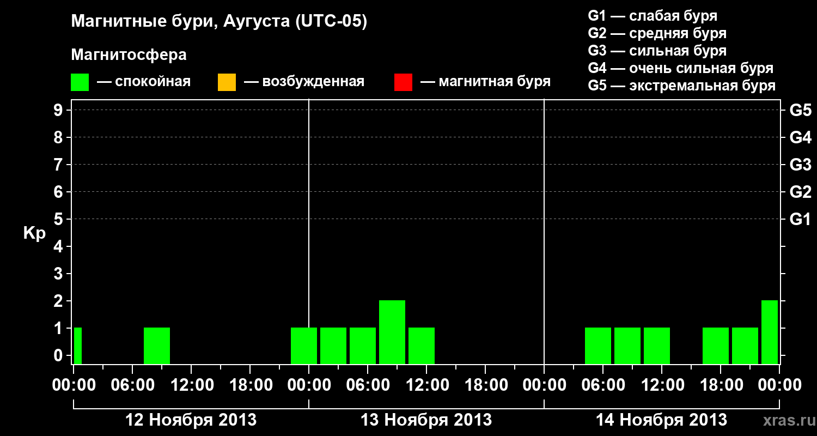Click the '18:00' time label under 13 November

[x=485, y=385]
